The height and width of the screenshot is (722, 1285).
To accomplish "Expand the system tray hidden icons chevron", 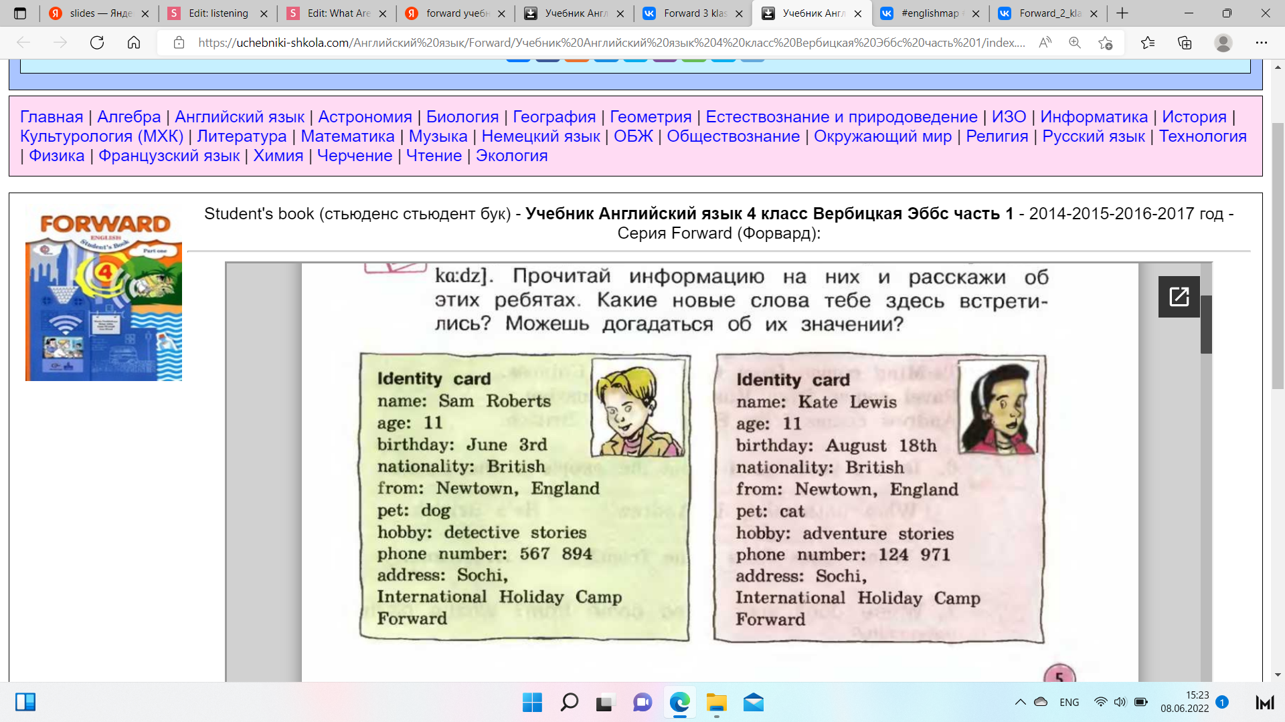I will [1020, 702].
